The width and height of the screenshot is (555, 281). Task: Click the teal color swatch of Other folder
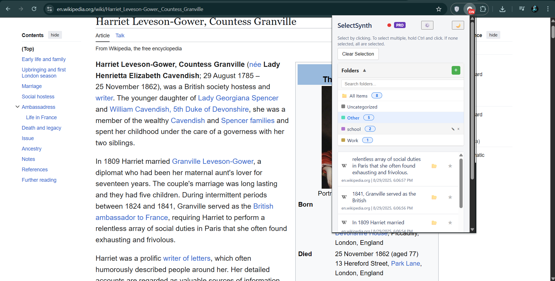coord(343,118)
